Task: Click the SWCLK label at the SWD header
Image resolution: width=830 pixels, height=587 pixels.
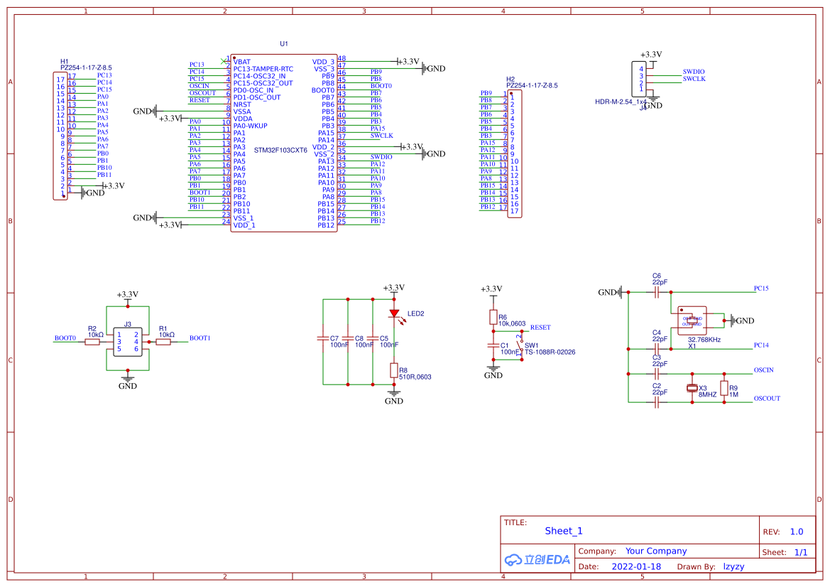Action: 694,79
